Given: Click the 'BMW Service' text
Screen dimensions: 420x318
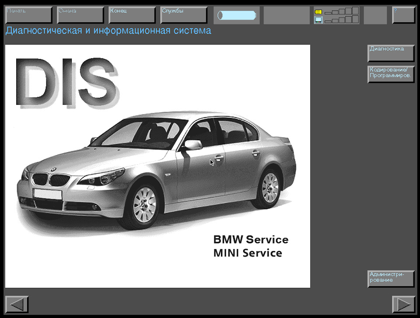Looking at the screenshot, I should pos(251,240).
